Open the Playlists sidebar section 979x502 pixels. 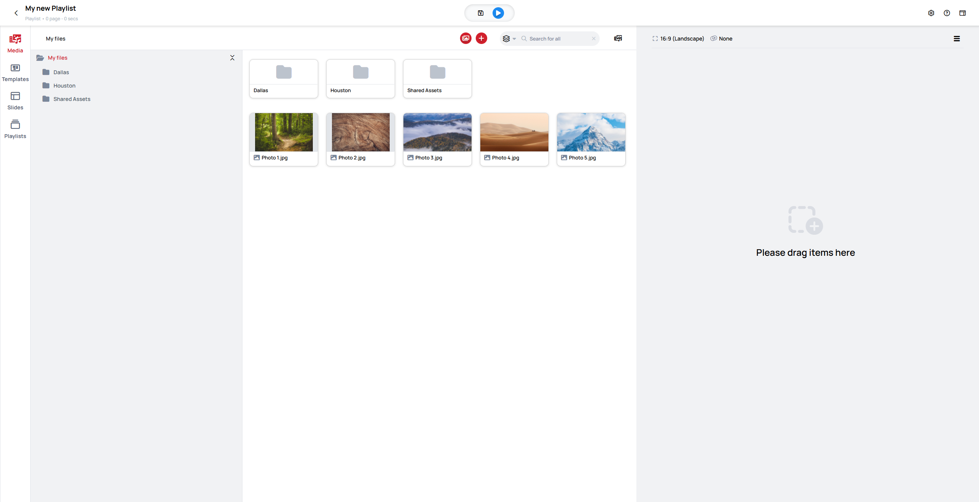(x=15, y=129)
